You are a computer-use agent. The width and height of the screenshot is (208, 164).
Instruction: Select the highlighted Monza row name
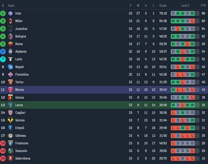[x=19, y=90]
